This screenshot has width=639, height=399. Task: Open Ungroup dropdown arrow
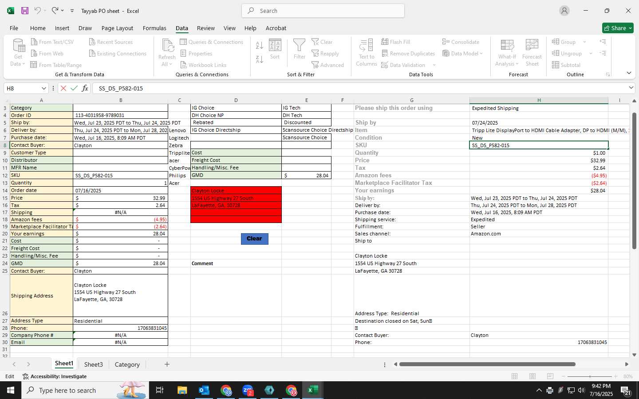pyautogui.click(x=591, y=54)
